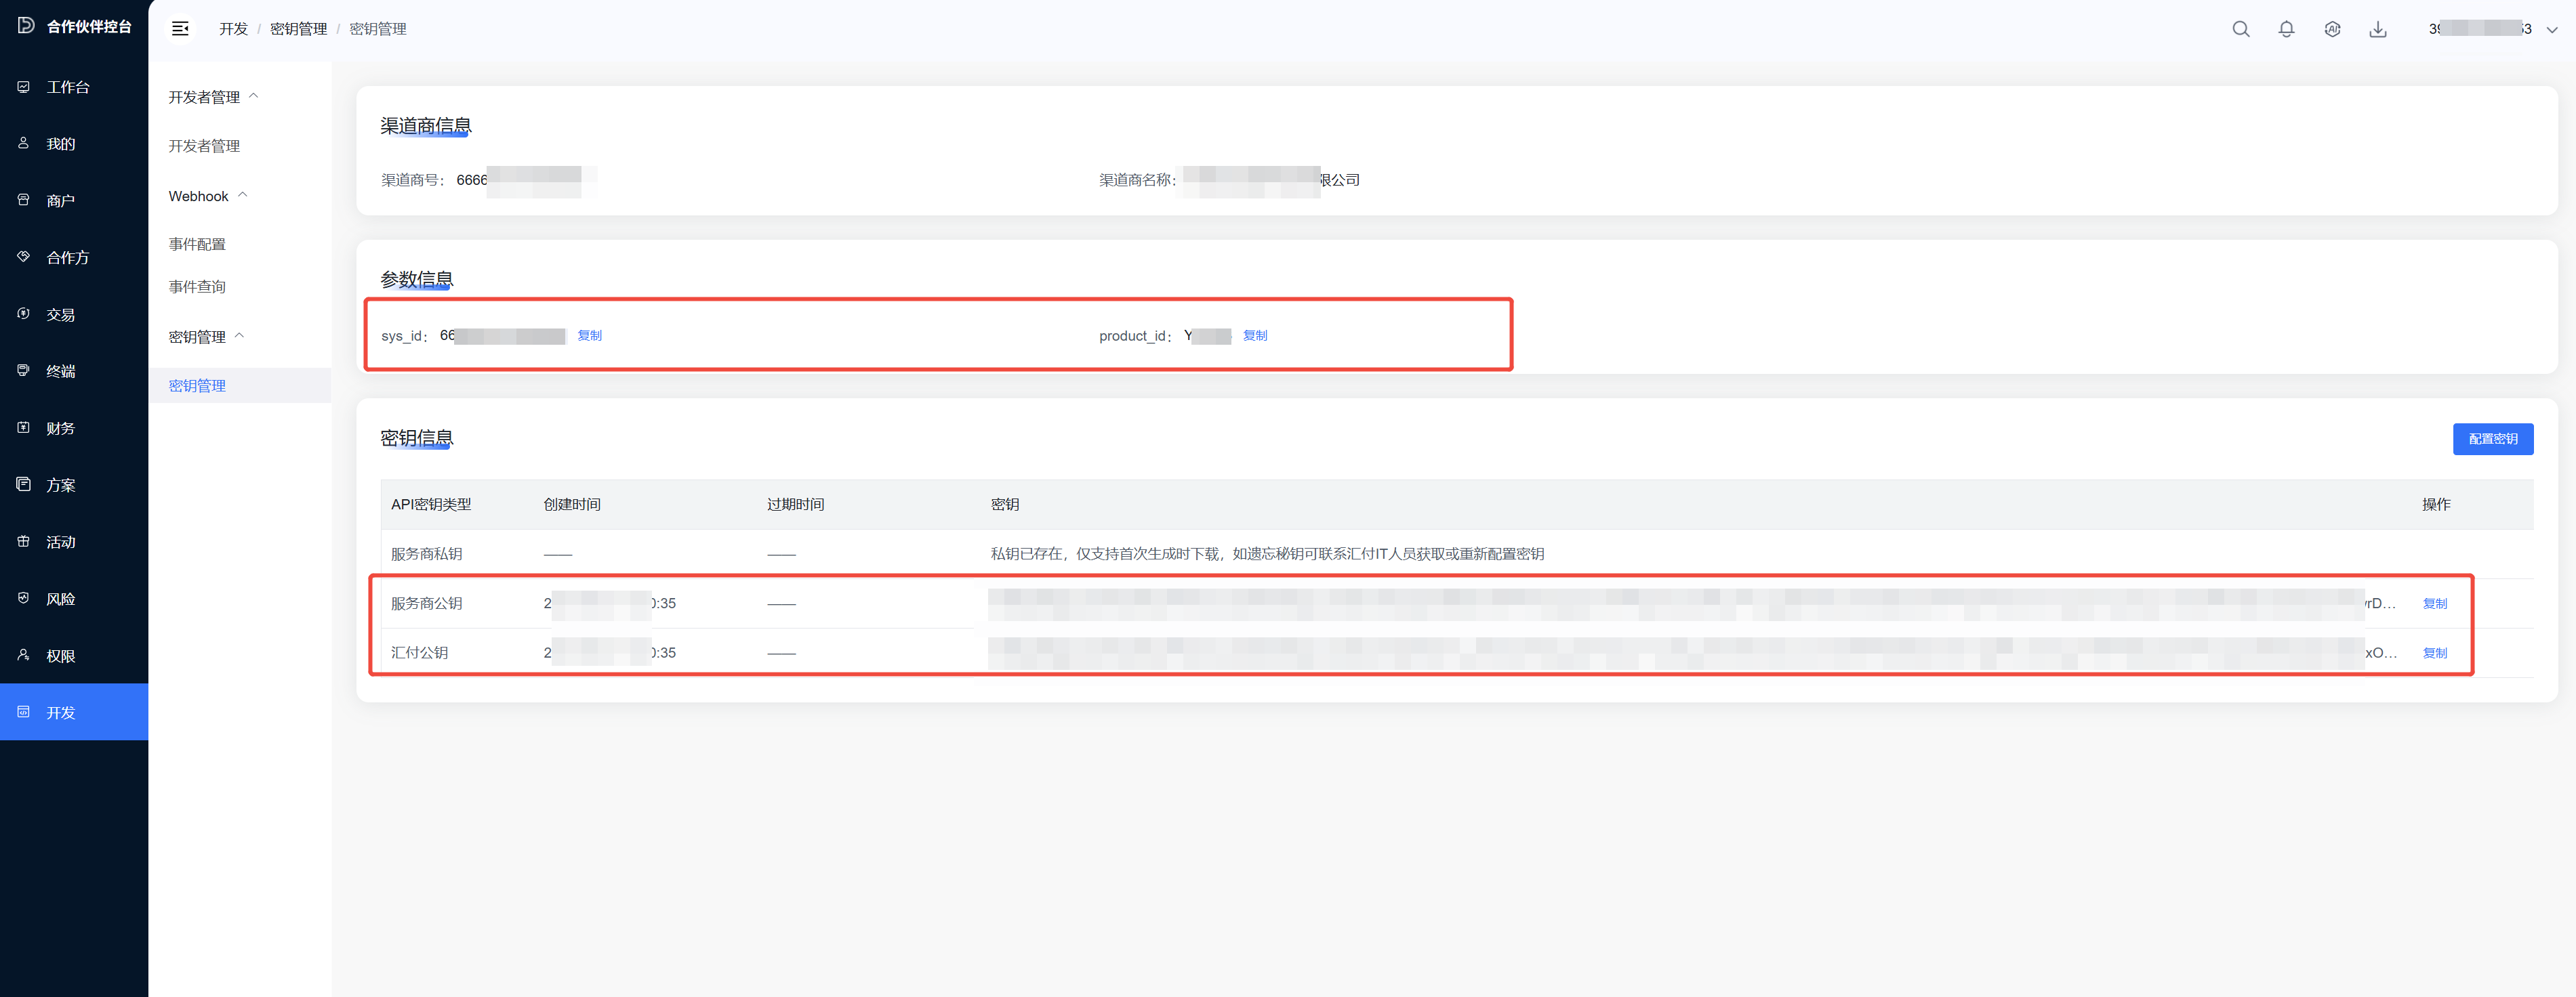Click the search magnifier icon
2576x997 pixels.
tap(2240, 29)
